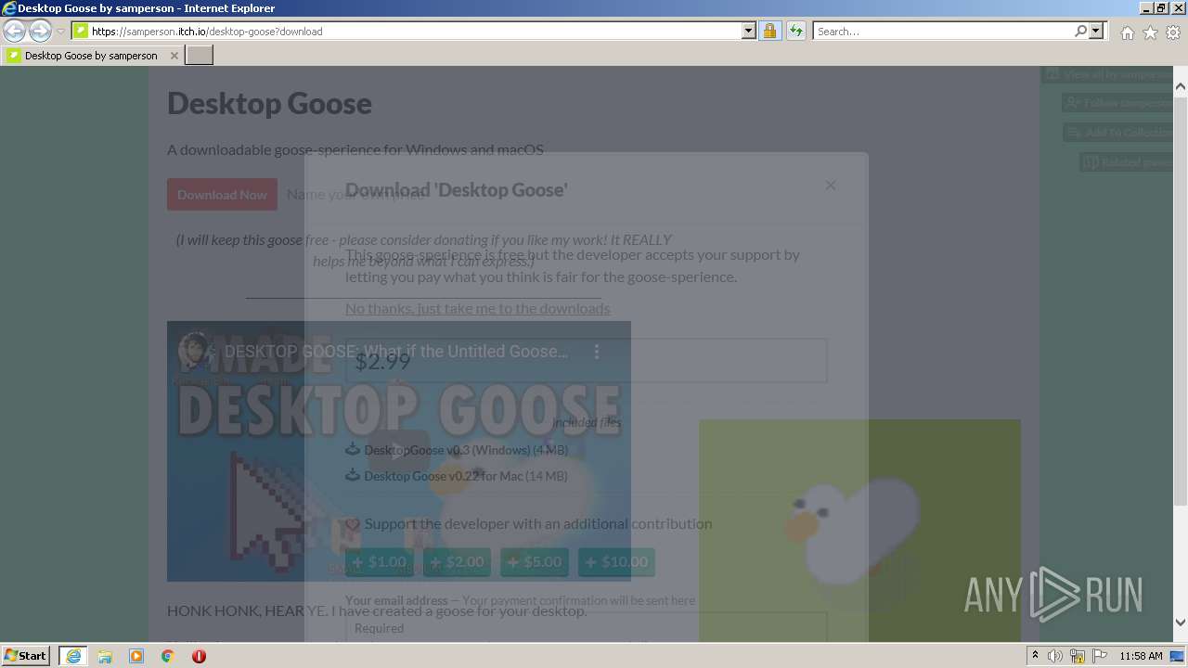
Task: Click the Refresh page icon
Action: pyautogui.click(x=795, y=31)
